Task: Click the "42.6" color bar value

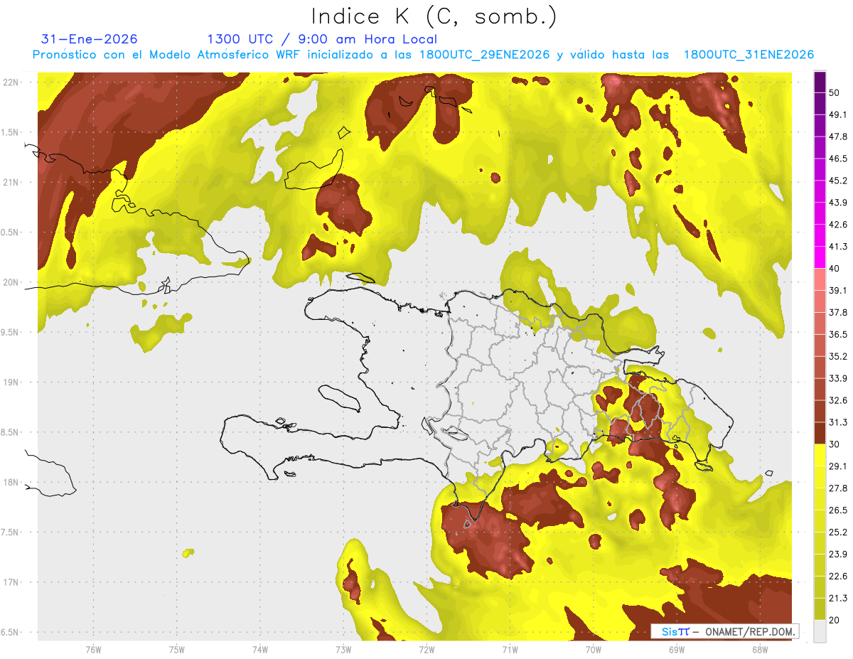Action: click(838, 225)
